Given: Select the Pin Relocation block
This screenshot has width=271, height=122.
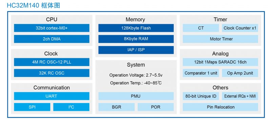Looking at the screenshot, I should point(221,107).
